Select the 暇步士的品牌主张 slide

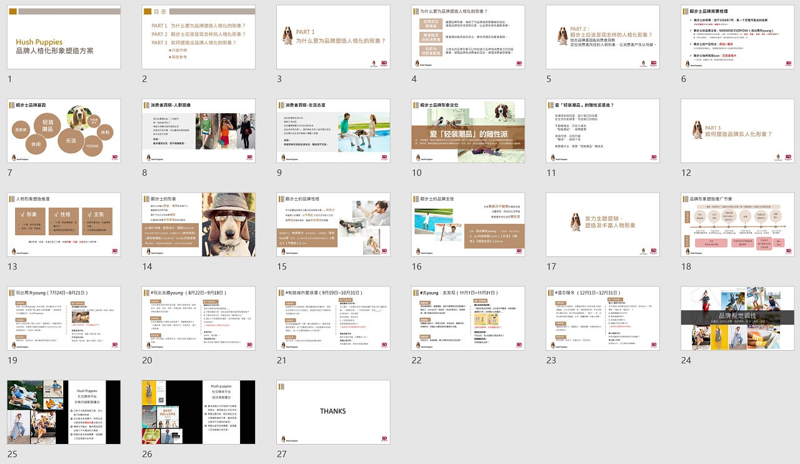468,224
